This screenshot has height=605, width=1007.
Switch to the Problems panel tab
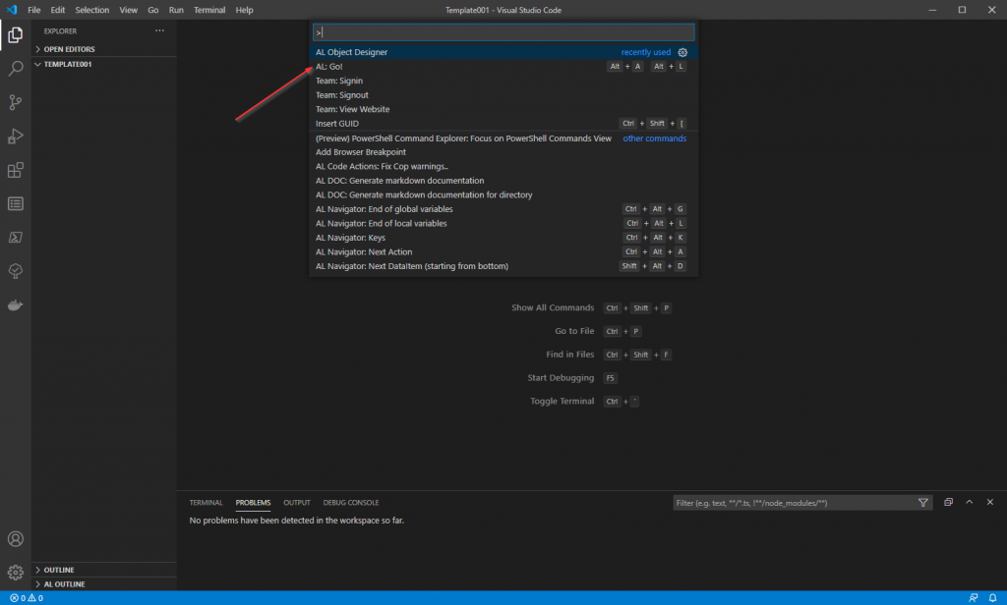(x=253, y=502)
